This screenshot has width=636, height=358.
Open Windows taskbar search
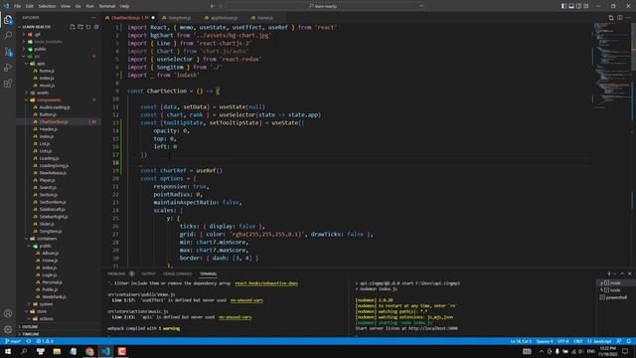[24, 351]
